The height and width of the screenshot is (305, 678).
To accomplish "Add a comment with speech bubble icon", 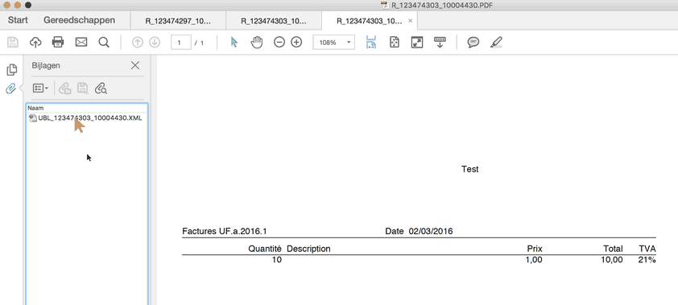I will pos(473,43).
